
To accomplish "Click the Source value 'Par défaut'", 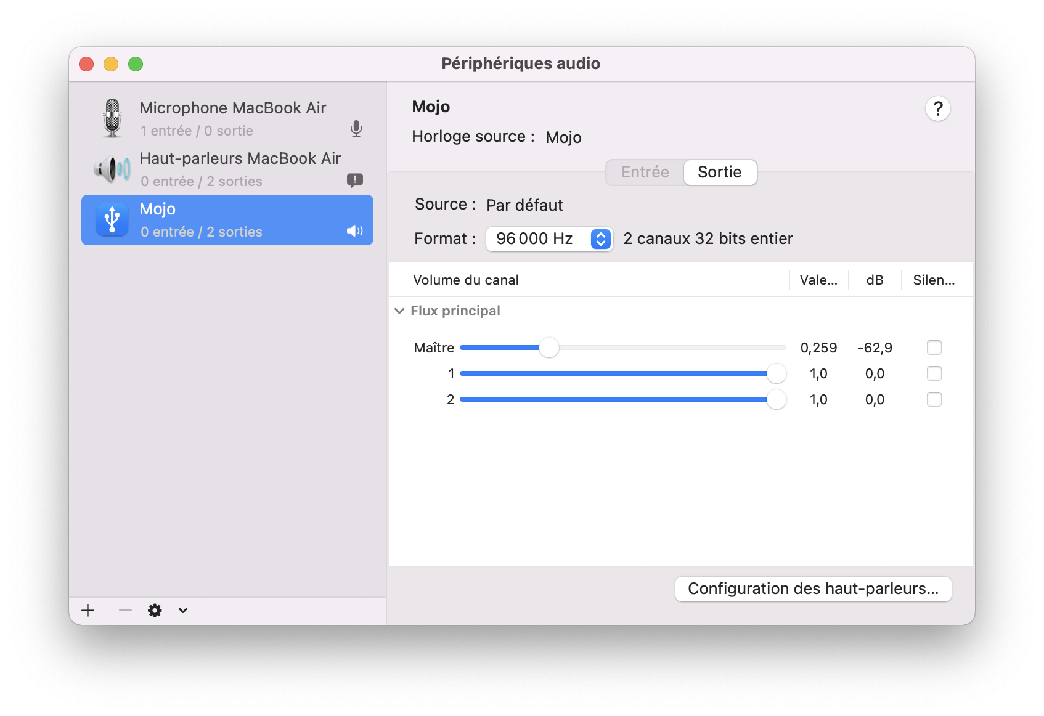I will pyautogui.click(x=524, y=205).
